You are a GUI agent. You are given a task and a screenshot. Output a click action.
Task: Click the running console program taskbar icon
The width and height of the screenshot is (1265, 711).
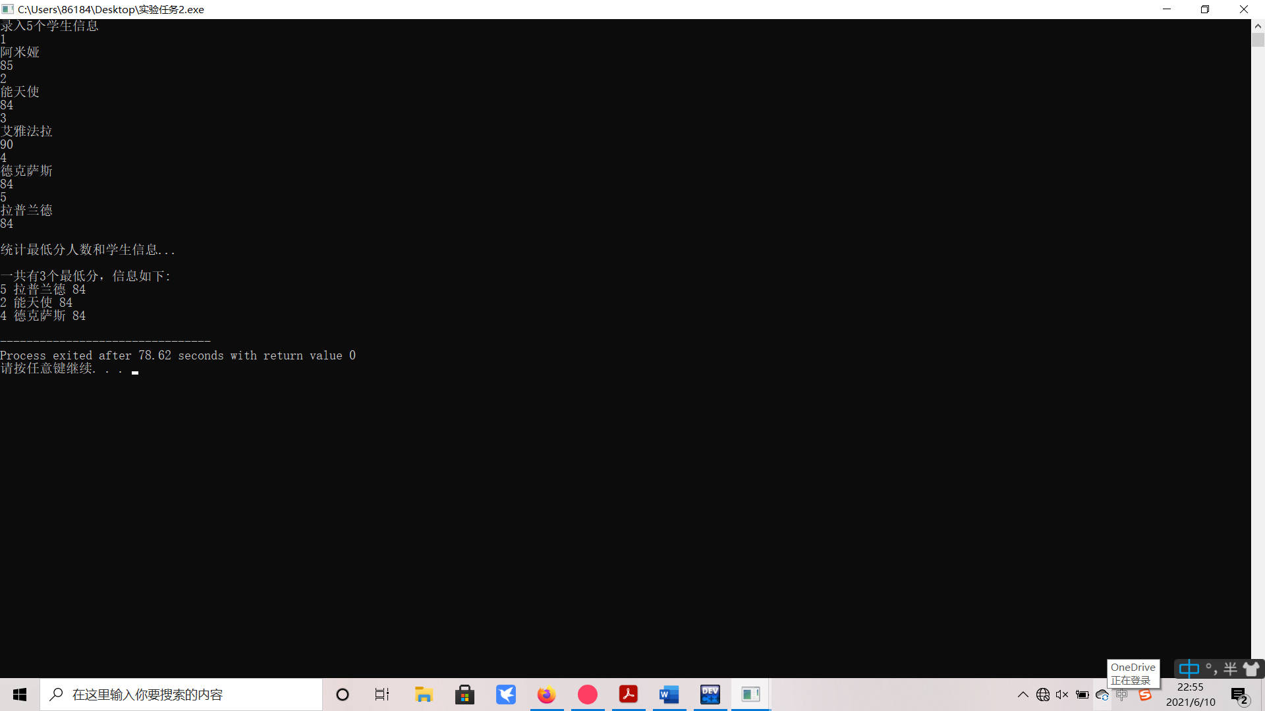750,695
